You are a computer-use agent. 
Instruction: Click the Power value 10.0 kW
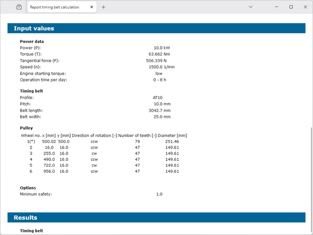(x=162, y=48)
